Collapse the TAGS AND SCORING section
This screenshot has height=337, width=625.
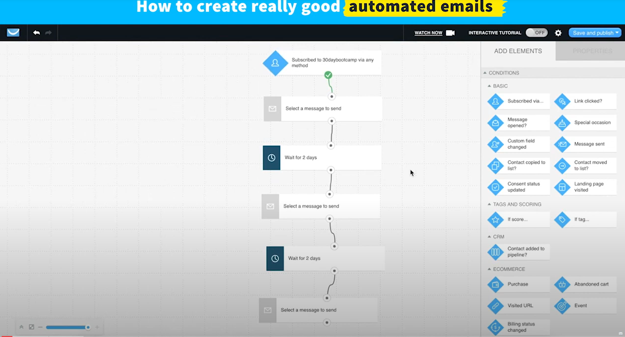pyautogui.click(x=489, y=204)
